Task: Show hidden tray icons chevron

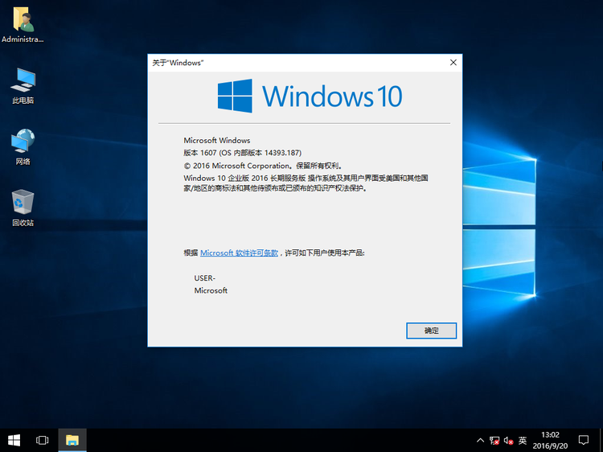Action: [x=480, y=440]
